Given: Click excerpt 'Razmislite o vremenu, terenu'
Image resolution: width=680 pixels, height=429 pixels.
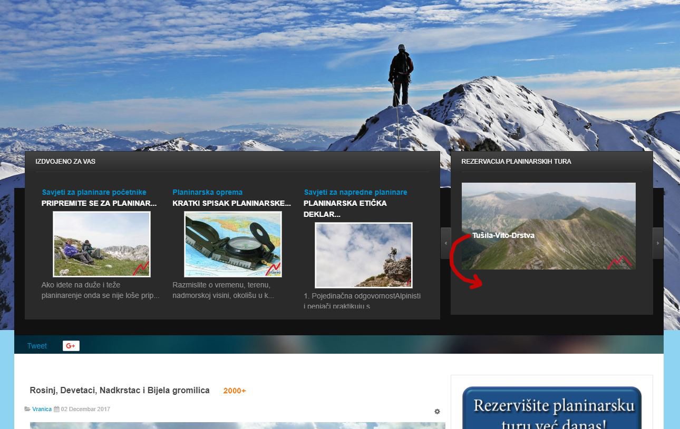Looking at the screenshot, I should [224, 290].
